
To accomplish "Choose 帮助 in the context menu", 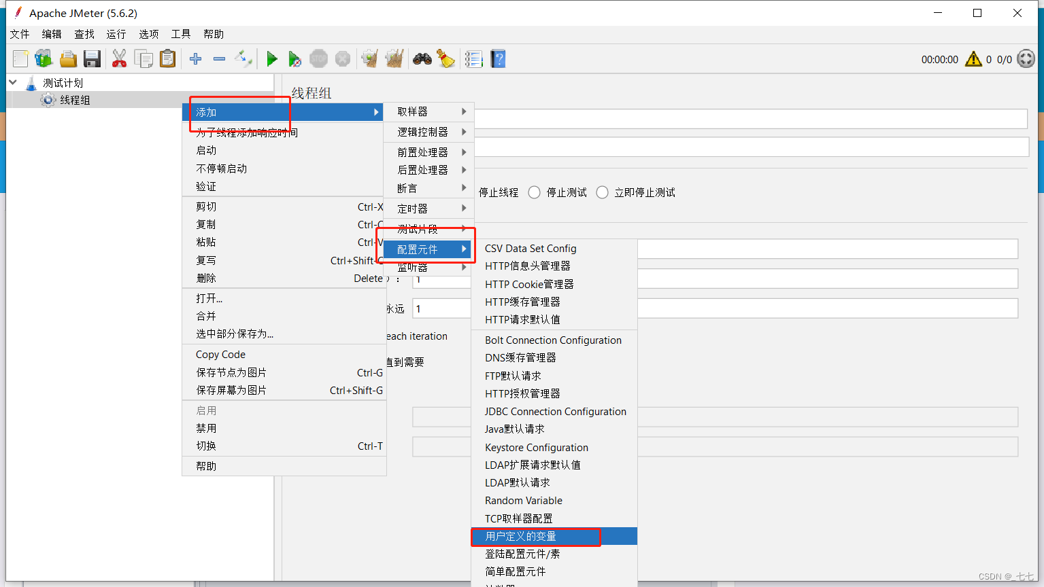I will 284,466.
